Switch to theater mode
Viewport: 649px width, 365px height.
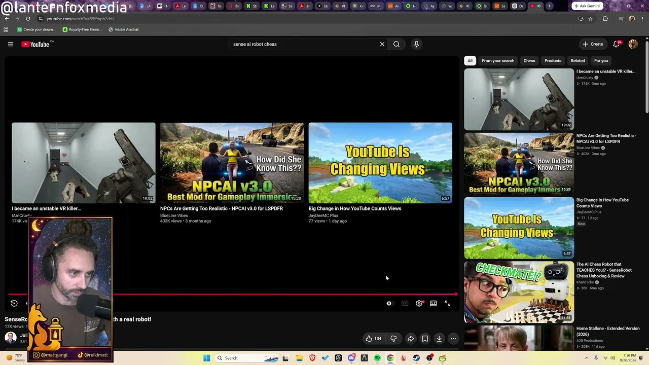(434, 303)
